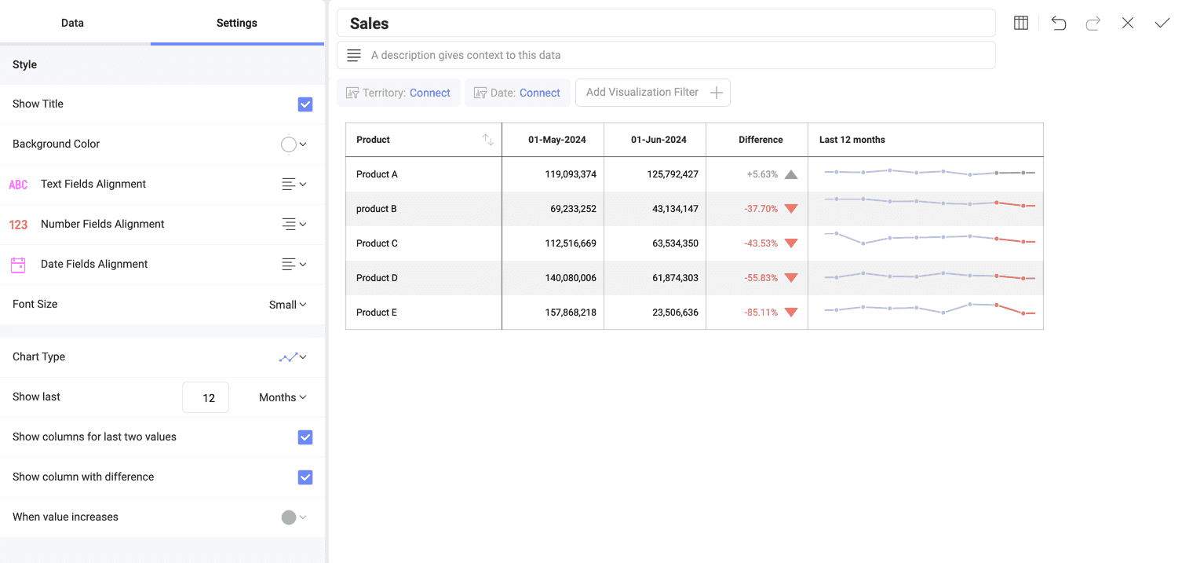The image size is (1182, 563).
Task: Click Show last number field 12
Action: [206, 397]
